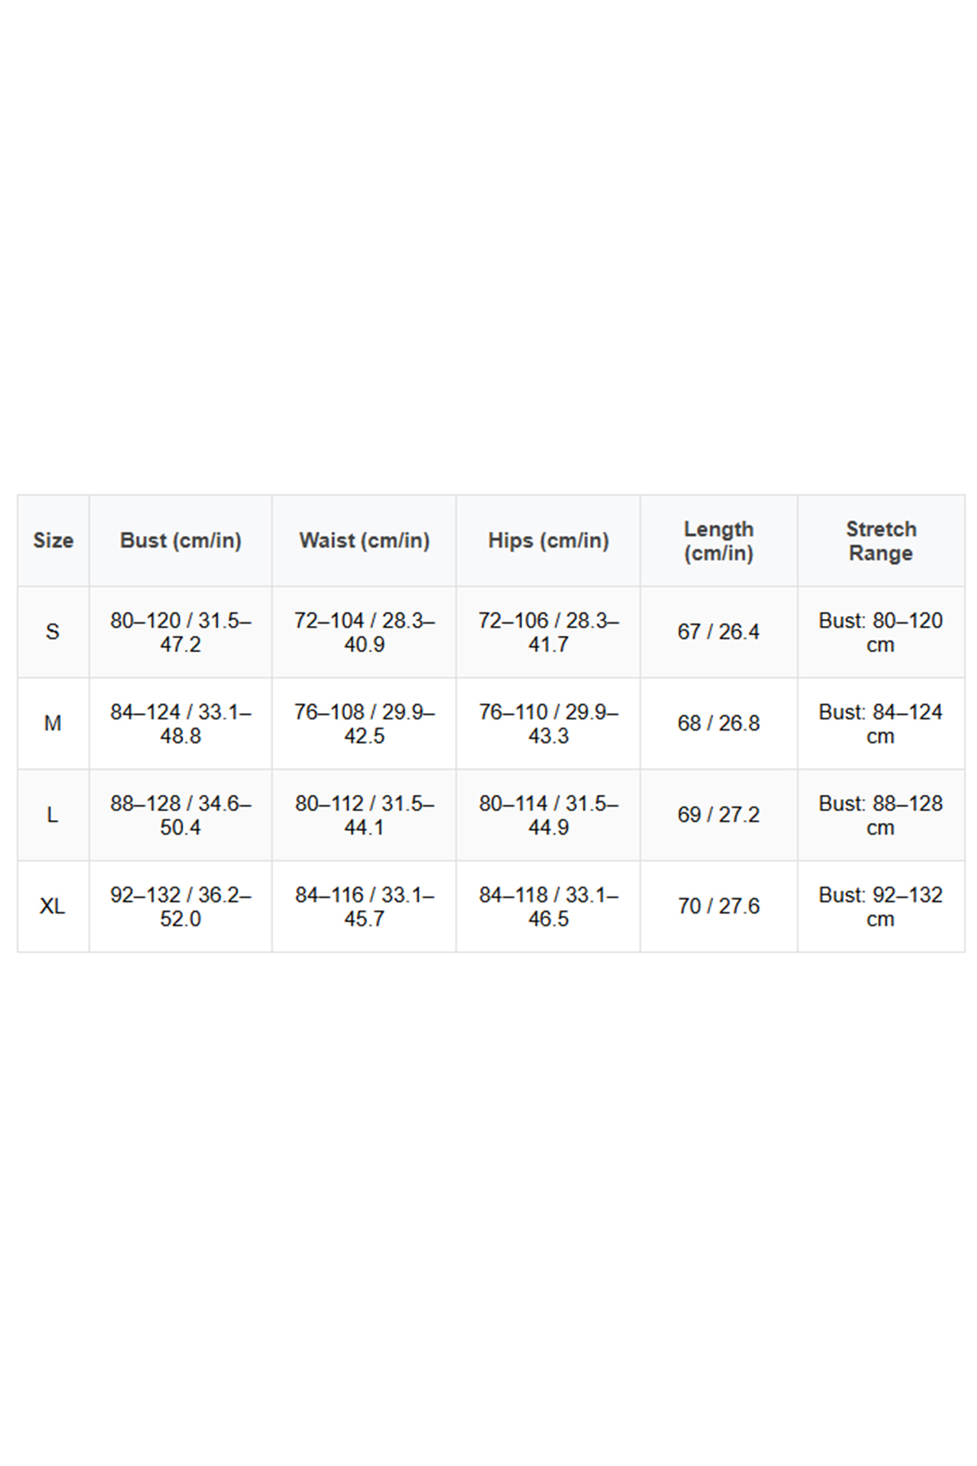Click waist value 84–116 / 33.1–45.7
The height and width of the screenshot is (1466, 977).
coord(364,906)
